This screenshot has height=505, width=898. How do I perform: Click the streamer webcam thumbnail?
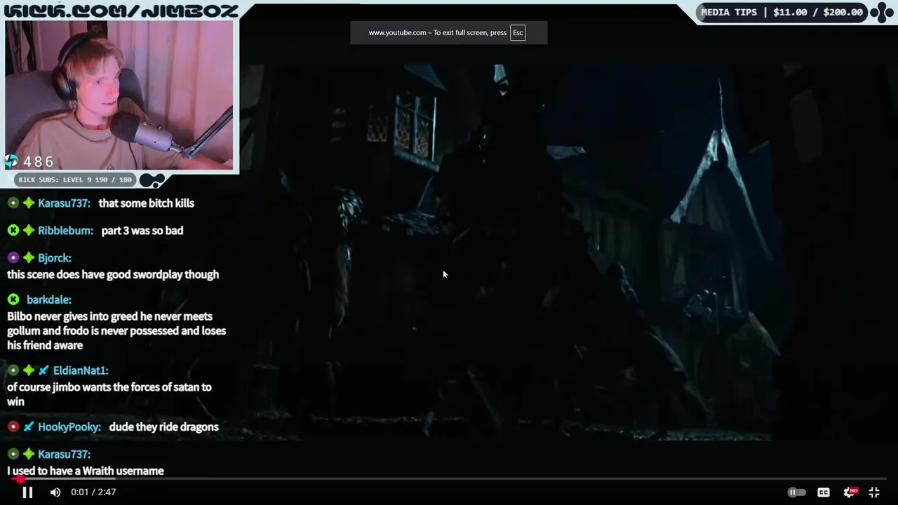click(119, 95)
